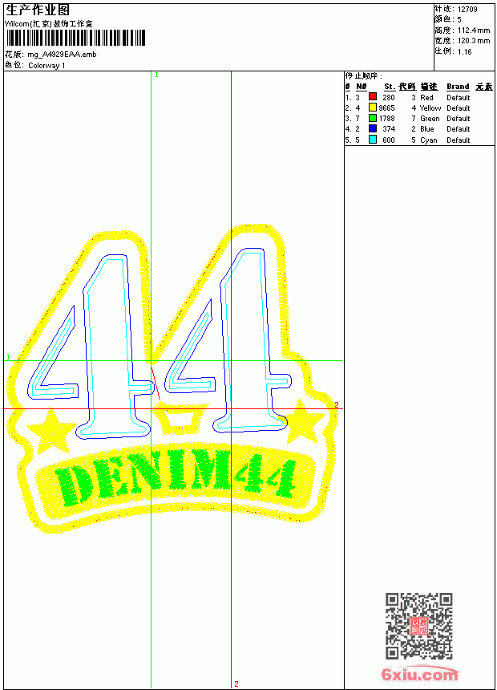Click the Brand column header

pyautogui.click(x=458, y=87)
